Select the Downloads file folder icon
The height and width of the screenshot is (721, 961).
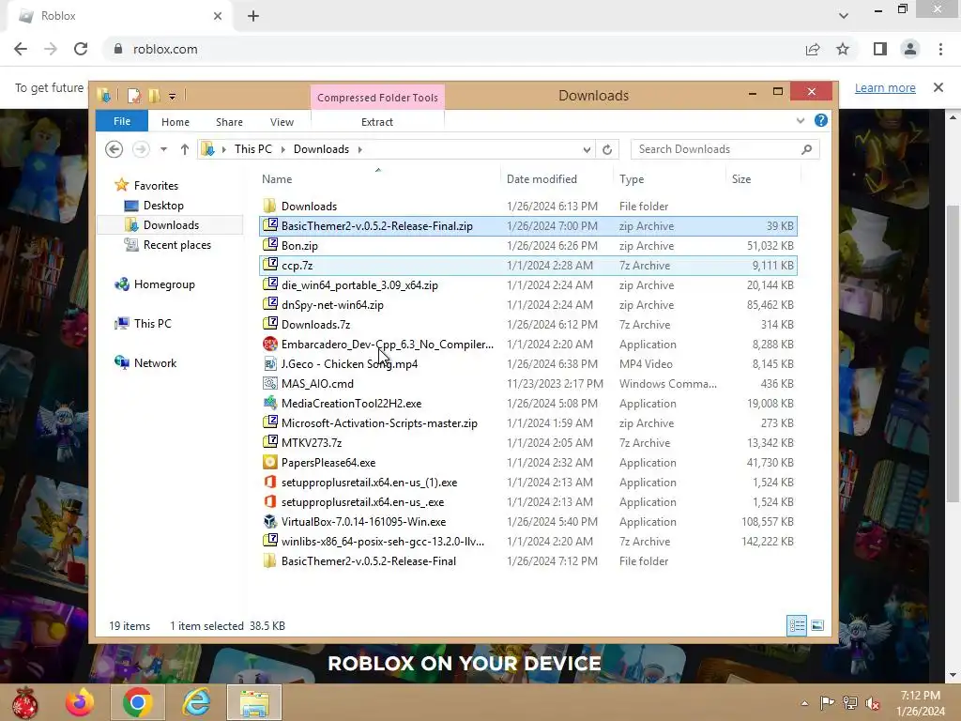tap(269, 206)
